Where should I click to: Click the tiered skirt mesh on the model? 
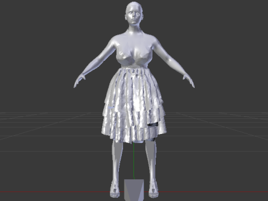point(134,105)
